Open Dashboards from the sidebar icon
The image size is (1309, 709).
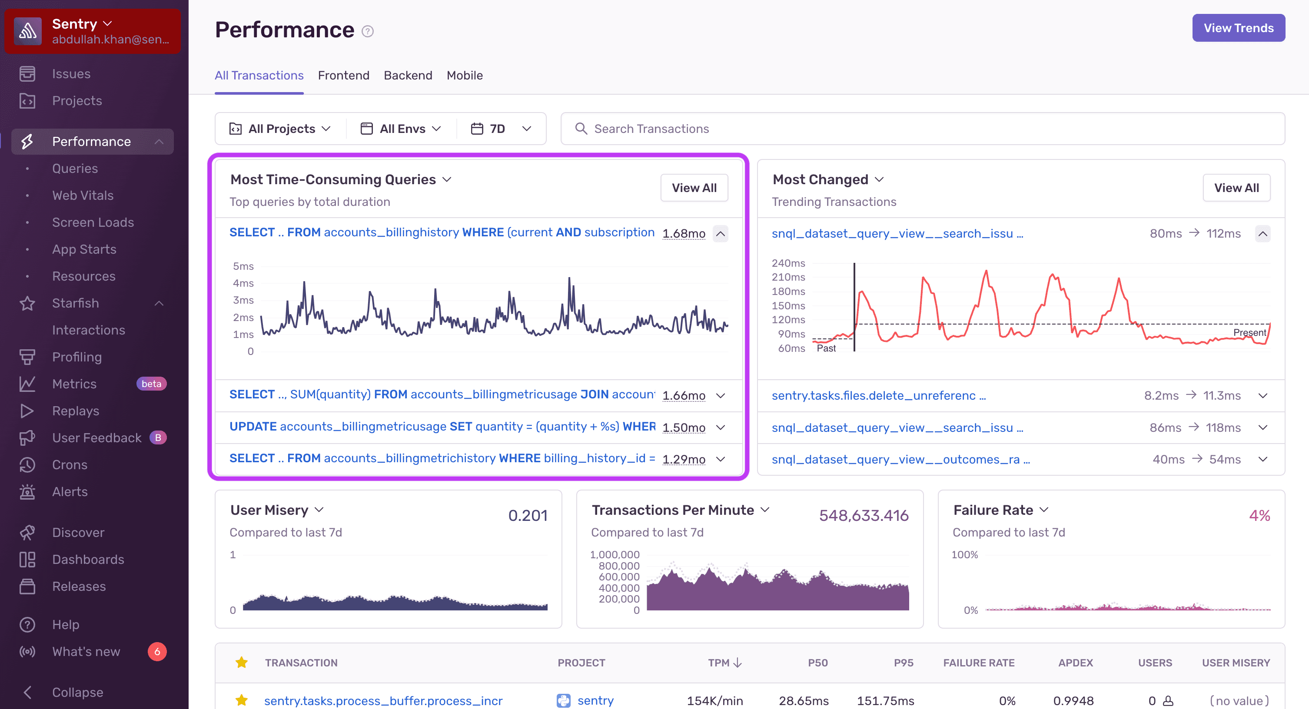click(28, 559)
